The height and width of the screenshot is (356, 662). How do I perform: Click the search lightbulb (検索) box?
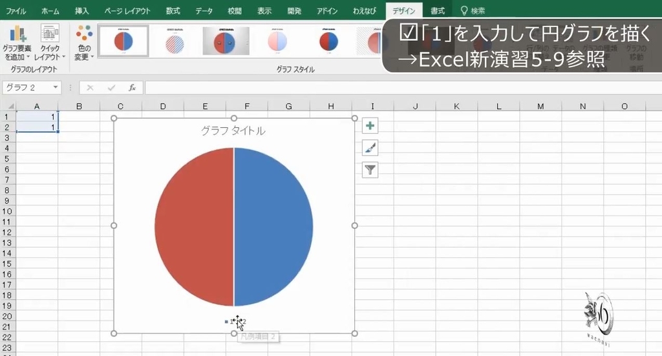click(473, 10)
